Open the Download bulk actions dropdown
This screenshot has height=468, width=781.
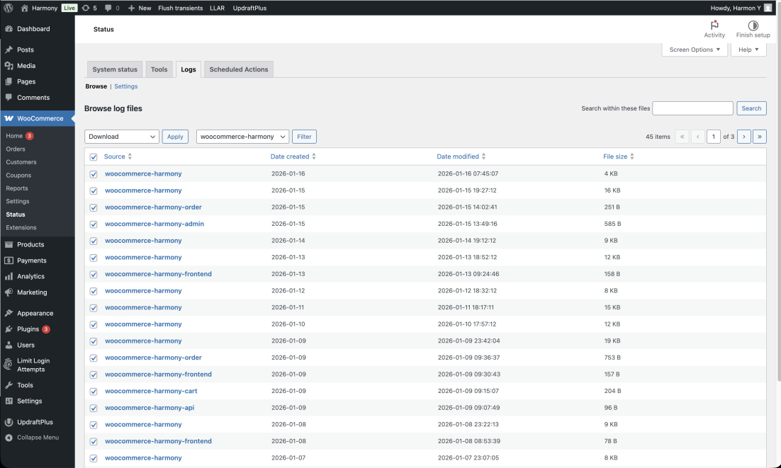121,137
